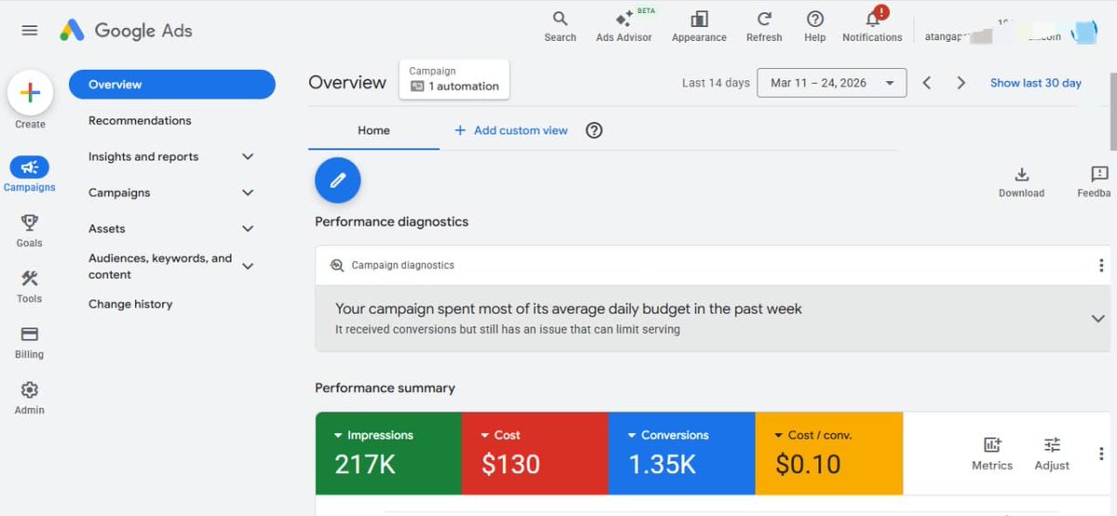The image size is (1117, 516).
Task: Open the Search tool in top bar
Action: tap(560, 26)
